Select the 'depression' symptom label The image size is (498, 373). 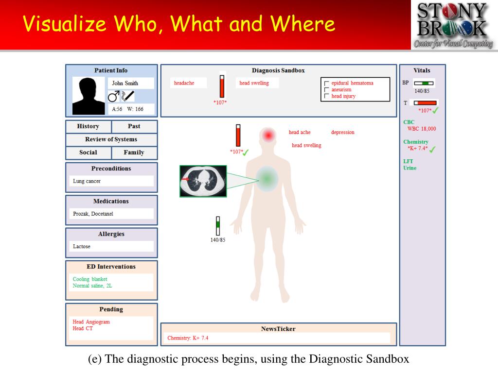[x=343, y=132]
